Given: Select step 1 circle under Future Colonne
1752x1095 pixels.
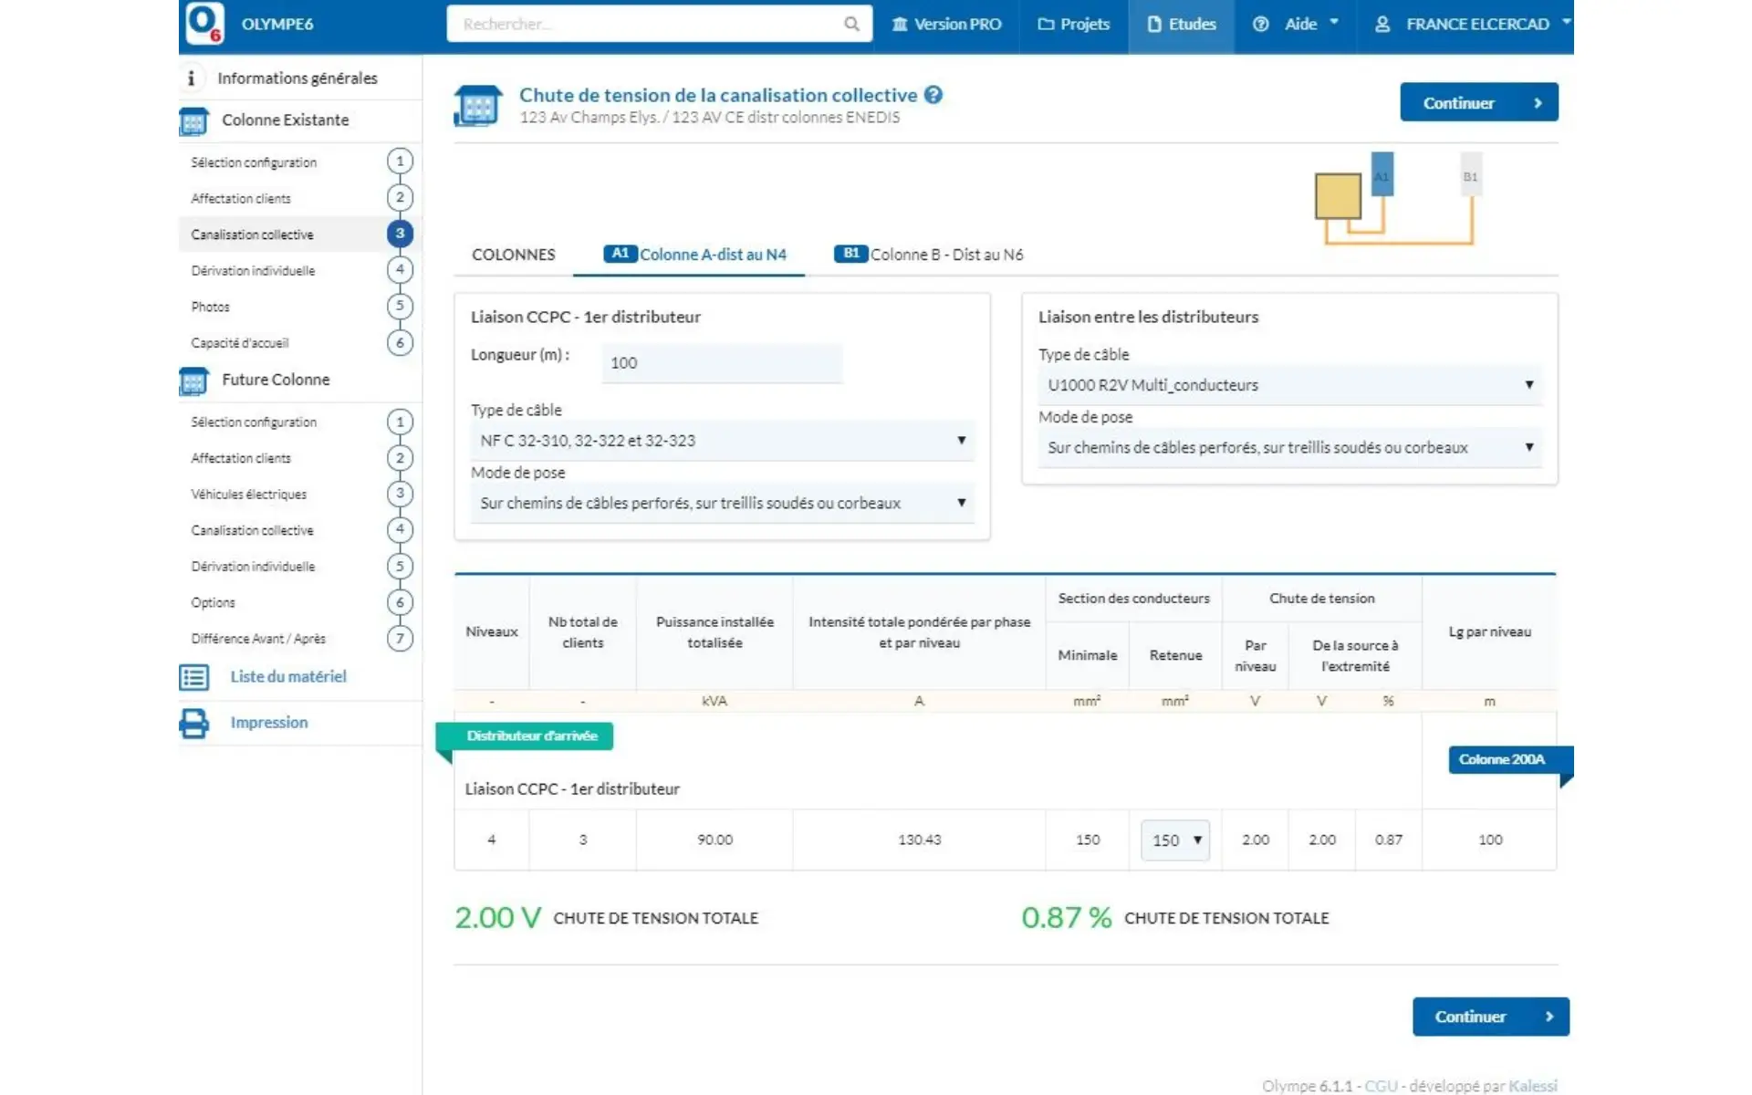Looking at the screenshot, I should pyautogui.click(x=400, y=422).
